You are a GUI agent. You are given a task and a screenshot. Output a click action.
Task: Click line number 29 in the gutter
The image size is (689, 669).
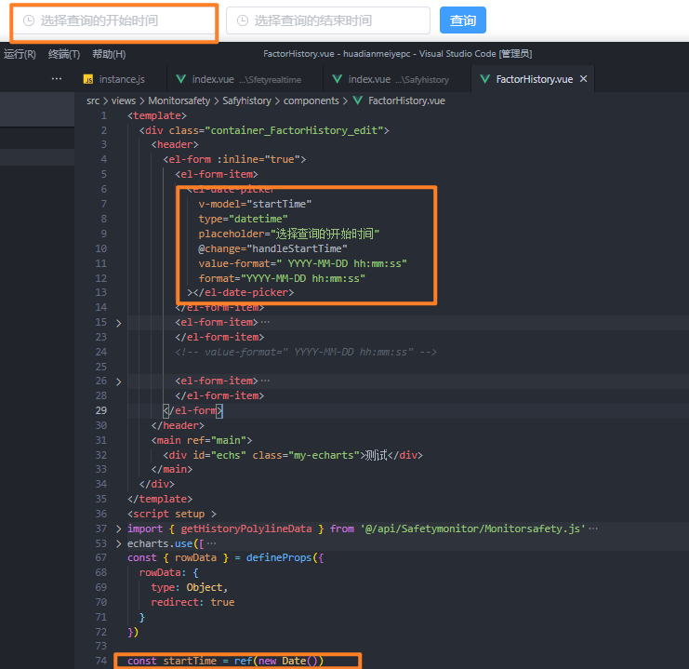pyautogui.click(x=101, y=410)
